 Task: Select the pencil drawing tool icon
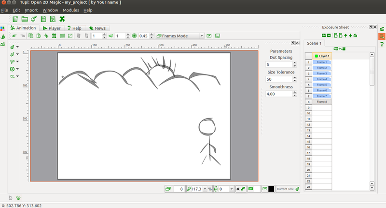[x=12, y=47]
